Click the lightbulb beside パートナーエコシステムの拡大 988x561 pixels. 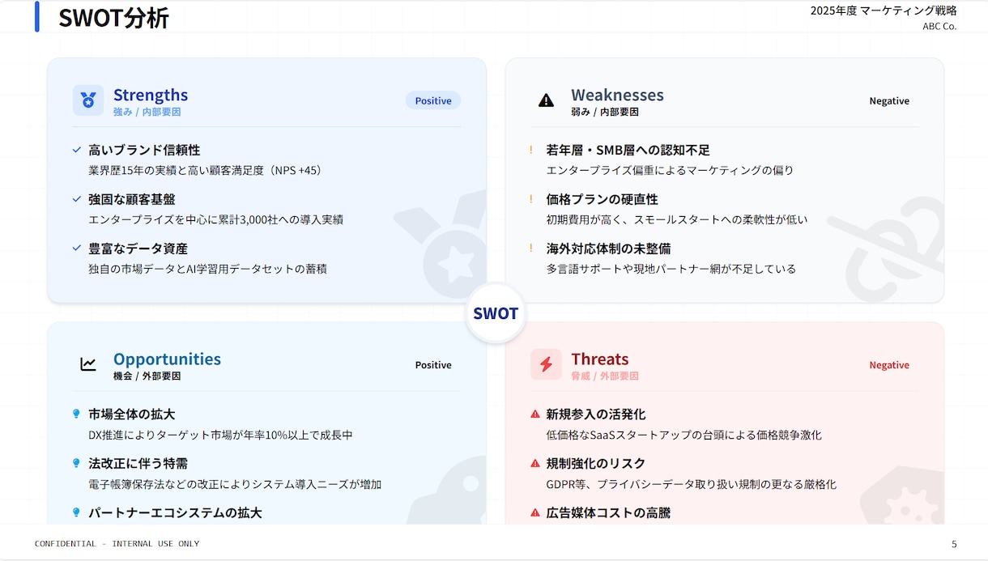77,512
